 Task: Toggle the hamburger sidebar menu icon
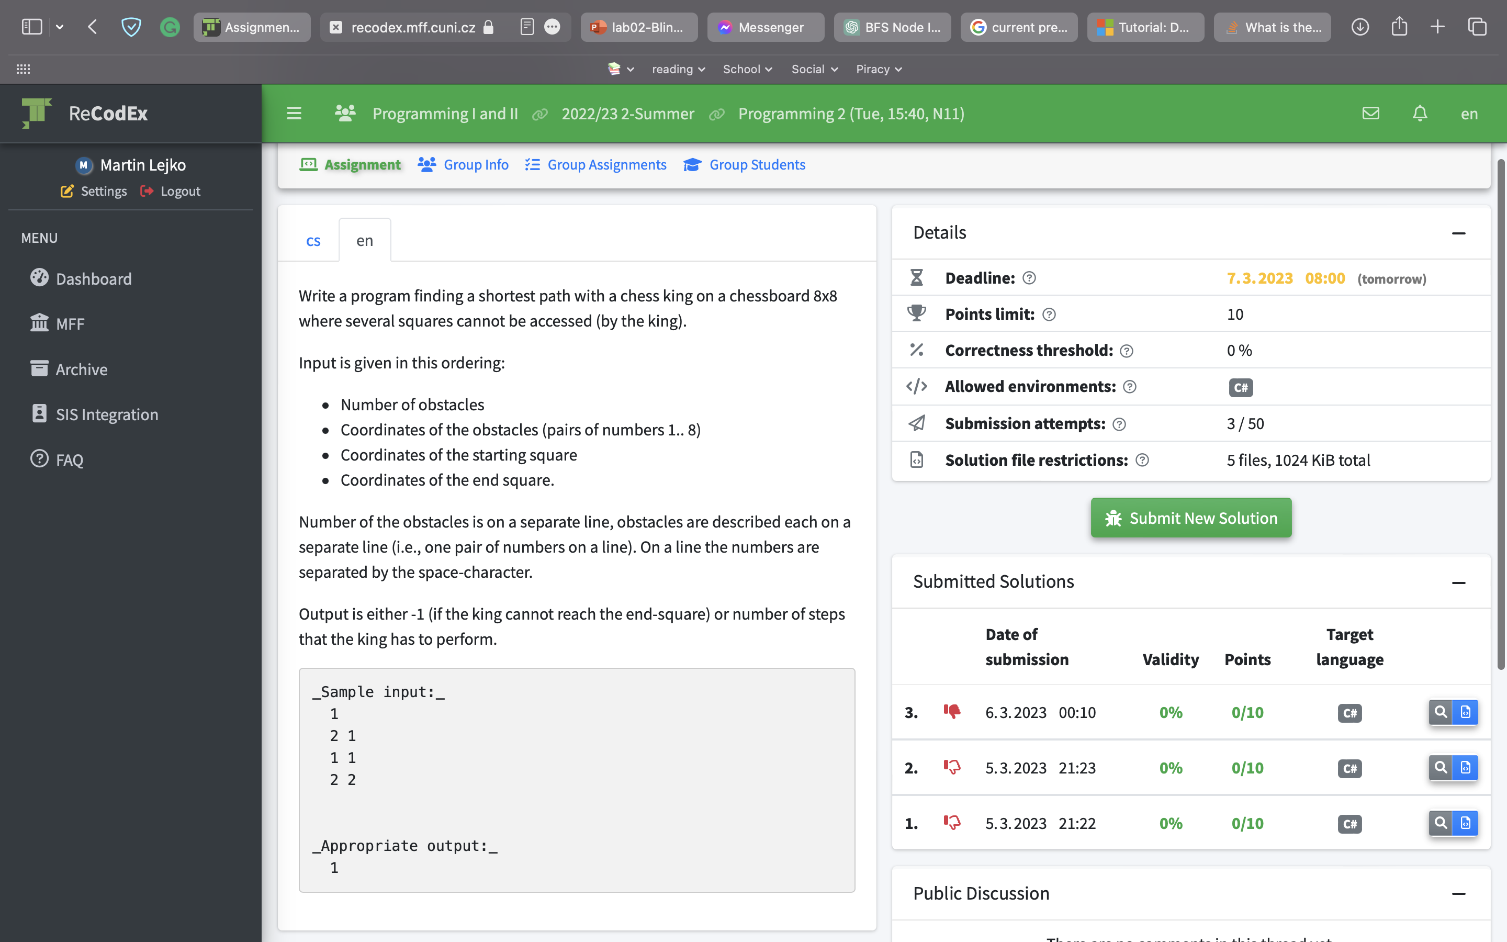[x=294, y=114]
